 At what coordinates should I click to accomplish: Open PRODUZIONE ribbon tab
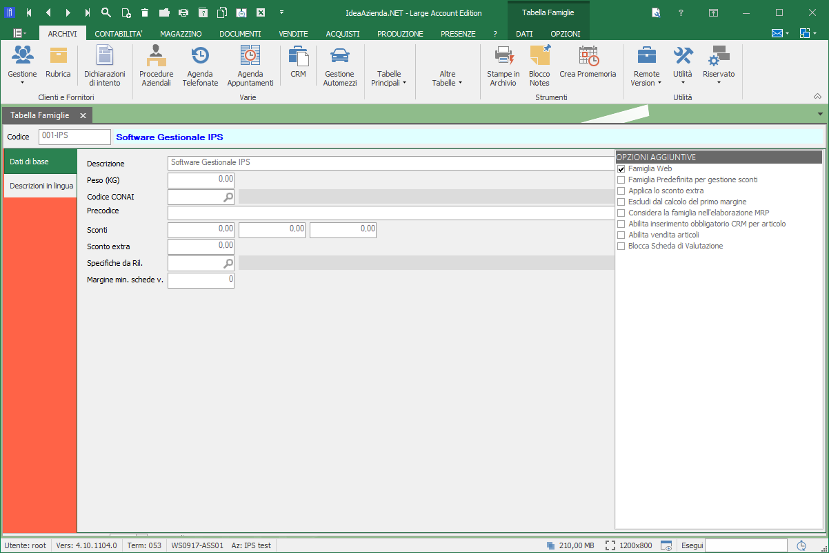(400, 34)
